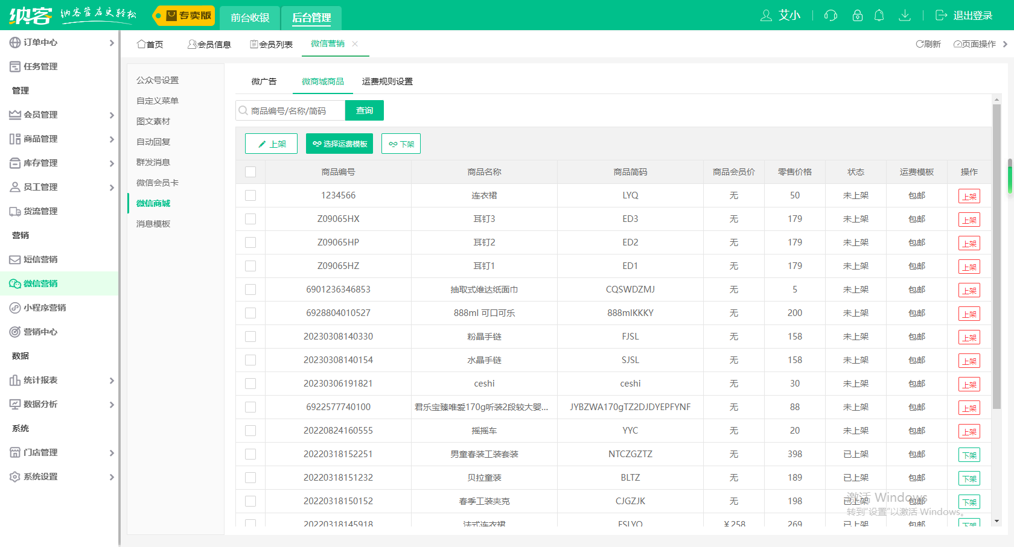
Task: Toggle the select-all header checkbox
Action: coord(250,172)
